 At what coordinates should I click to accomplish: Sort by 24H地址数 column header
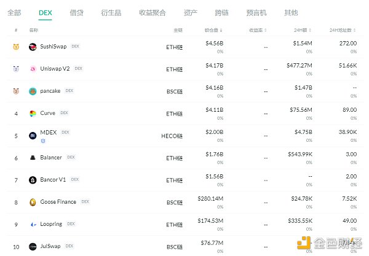tap(343, 29)
